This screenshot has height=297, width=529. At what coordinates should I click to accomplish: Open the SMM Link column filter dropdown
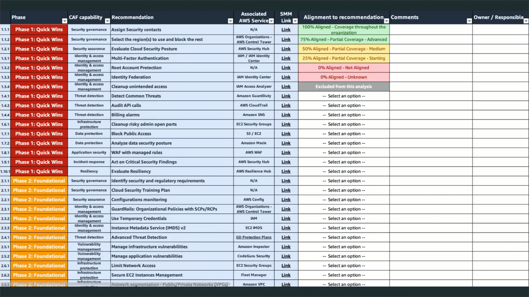click(295, 21)
